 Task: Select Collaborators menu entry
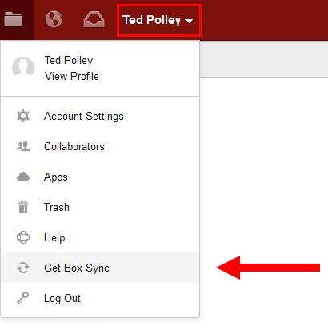100,146
